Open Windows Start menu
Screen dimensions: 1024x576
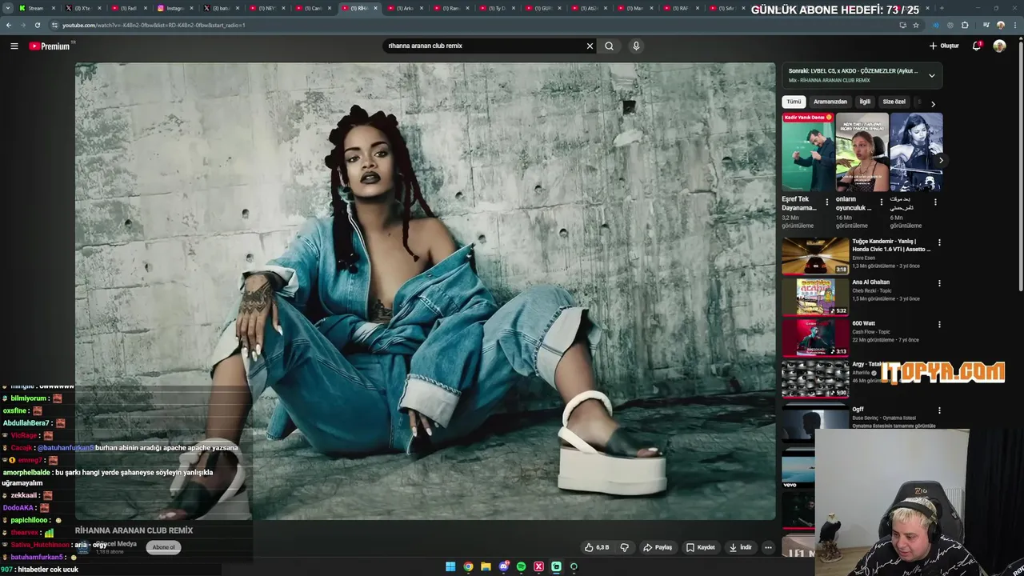(x=450, y=566)
